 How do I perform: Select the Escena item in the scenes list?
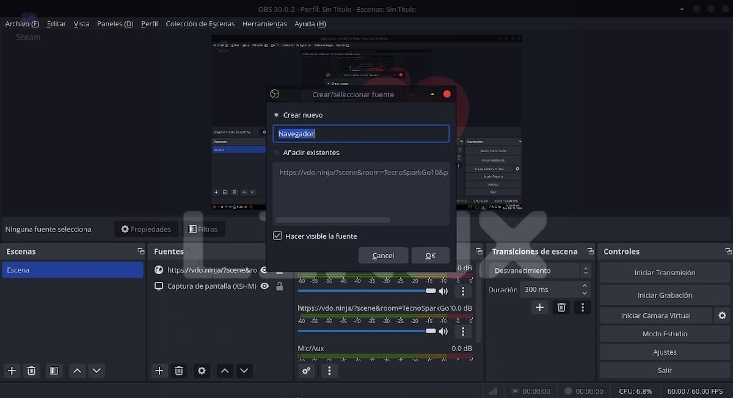(x=73, y=270)
